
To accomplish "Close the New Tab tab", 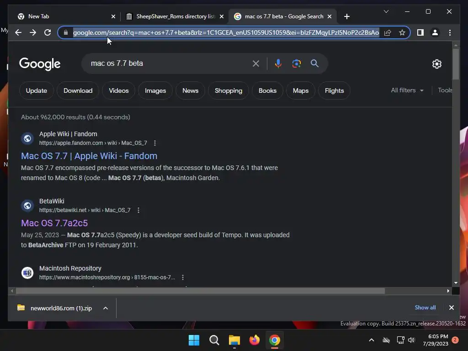I will pos(113,16).
